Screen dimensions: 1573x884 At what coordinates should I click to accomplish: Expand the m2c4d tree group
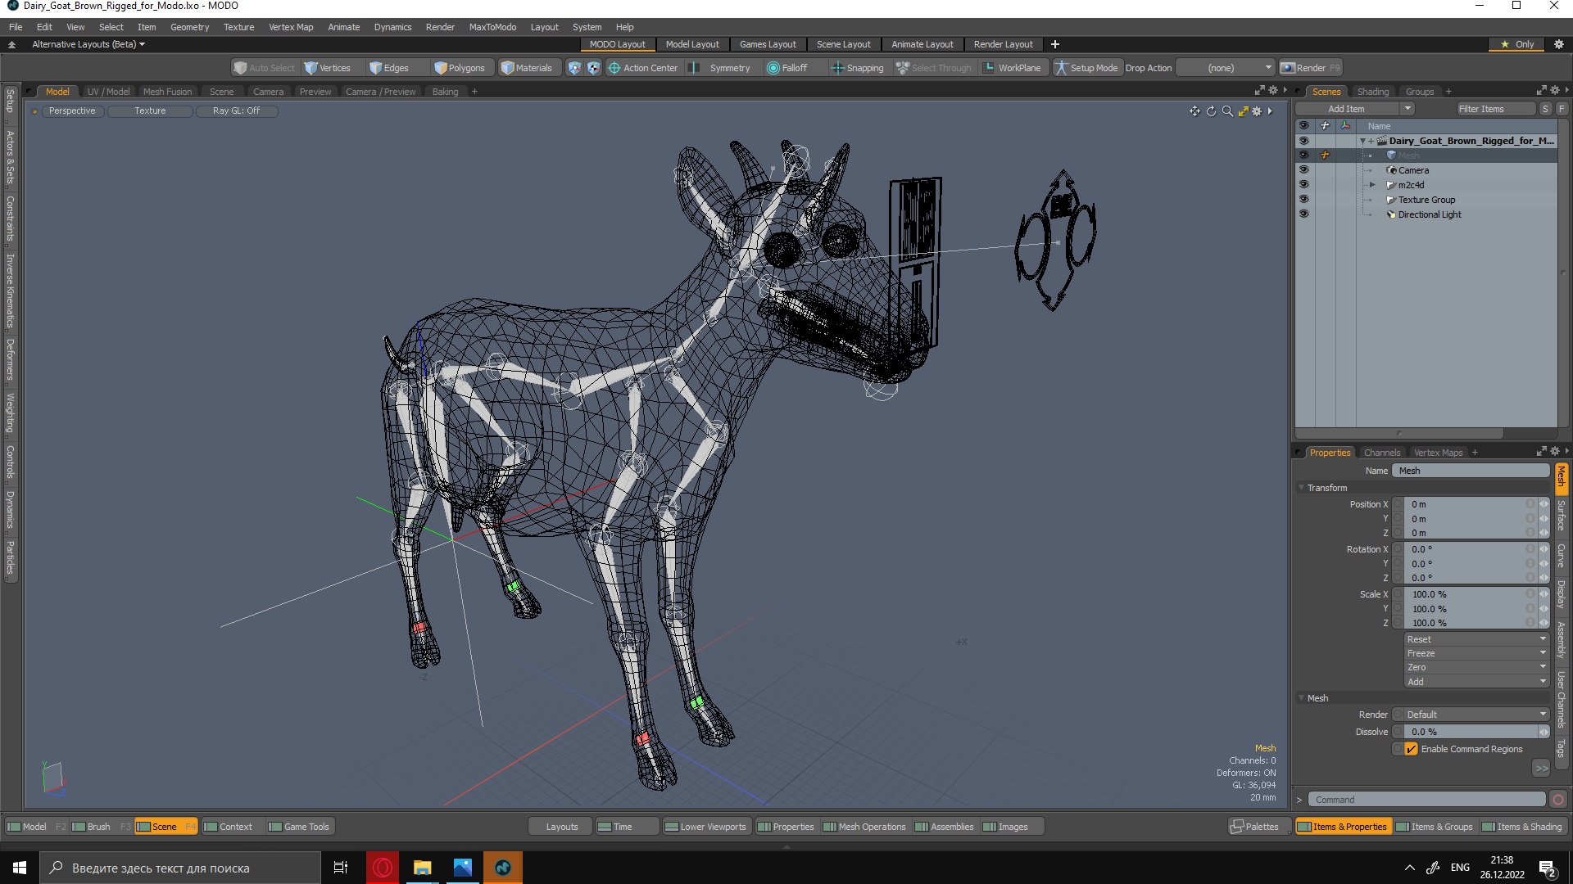[1372, 185]
